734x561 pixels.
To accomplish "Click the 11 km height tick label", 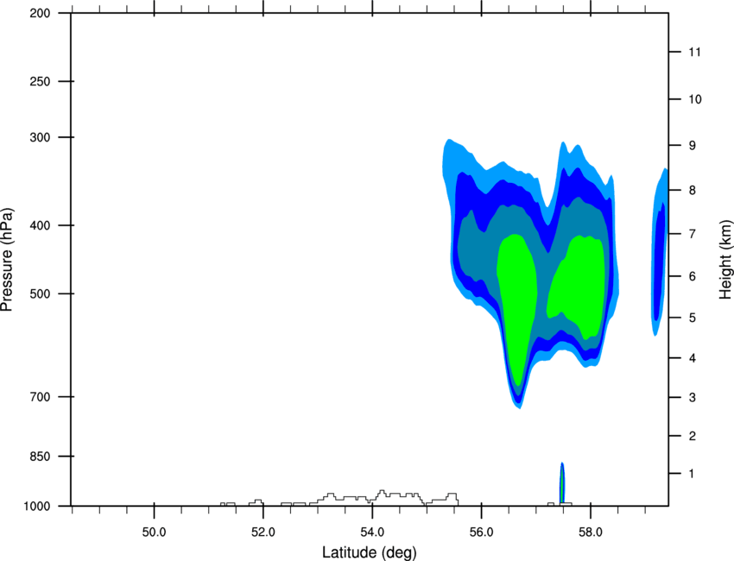I will [694, 52].
